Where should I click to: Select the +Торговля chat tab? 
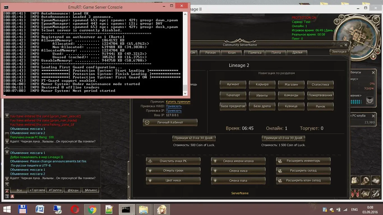click(37, 190)
